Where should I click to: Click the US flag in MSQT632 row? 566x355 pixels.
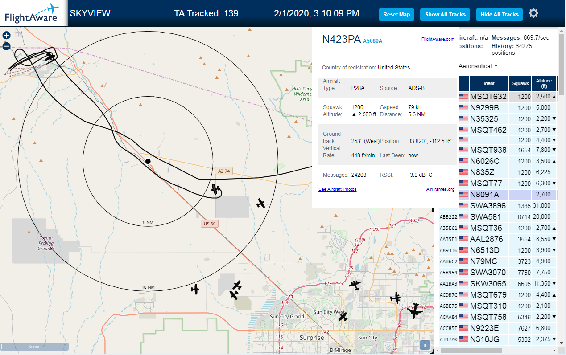[x=464, y=96]
